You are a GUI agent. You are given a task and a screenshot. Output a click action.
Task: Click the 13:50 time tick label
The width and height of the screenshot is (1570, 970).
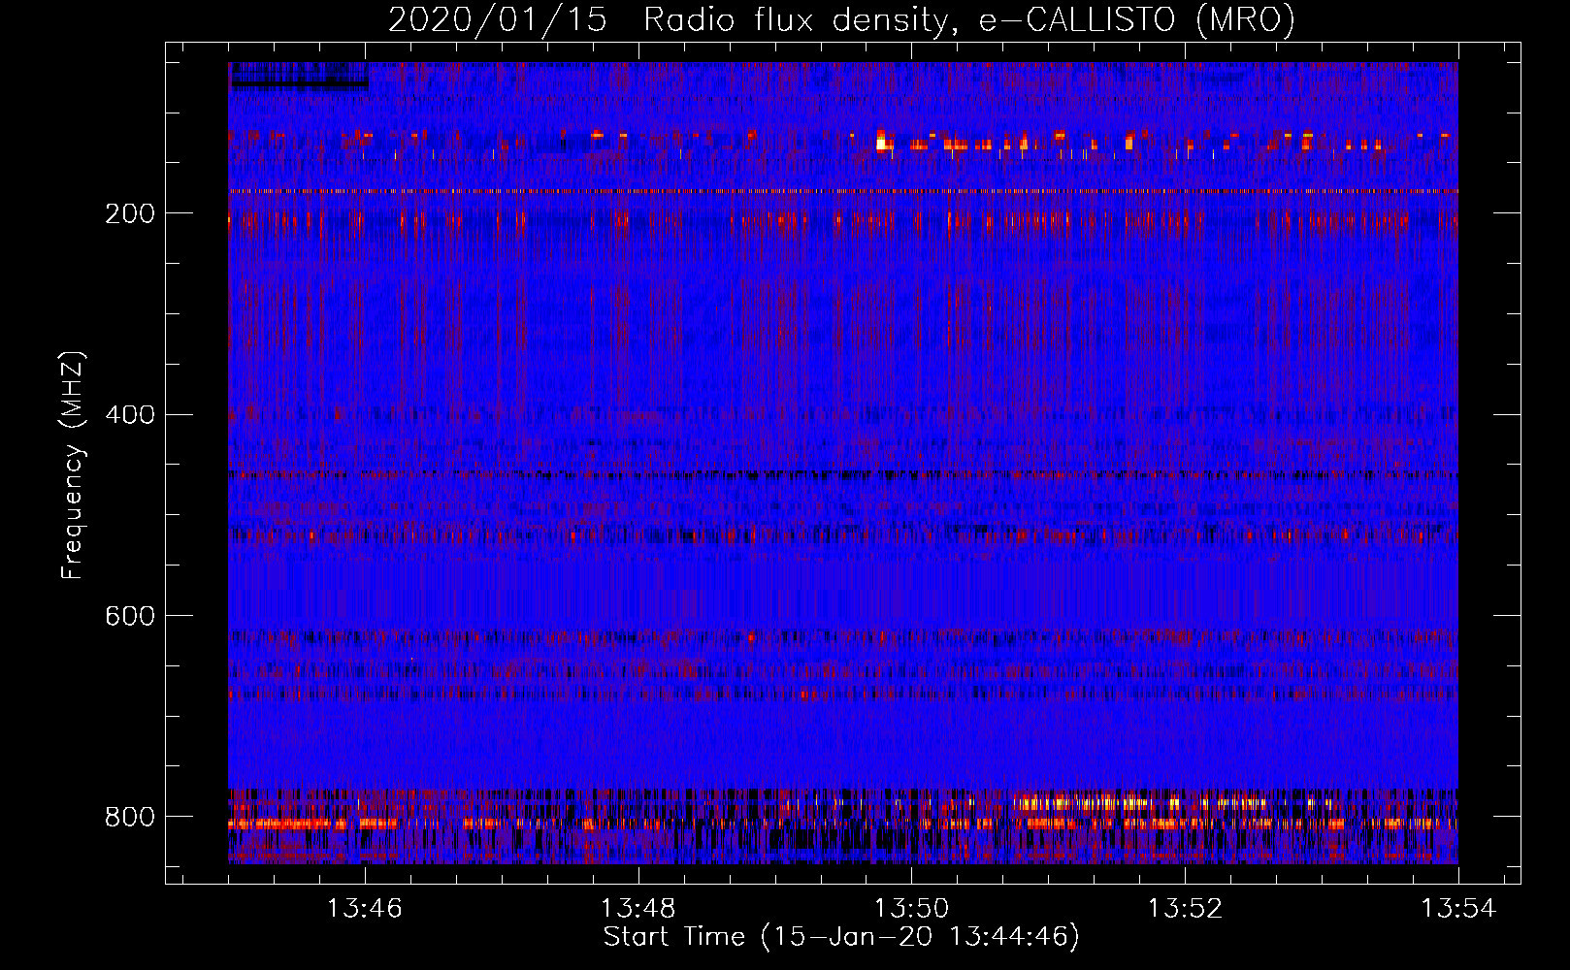tap(912, 909)
